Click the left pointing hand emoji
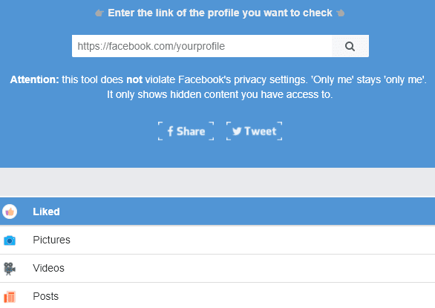 (x=99, y=13)
